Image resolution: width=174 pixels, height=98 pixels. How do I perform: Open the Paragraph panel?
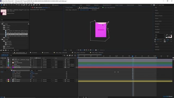click(157, 29)
